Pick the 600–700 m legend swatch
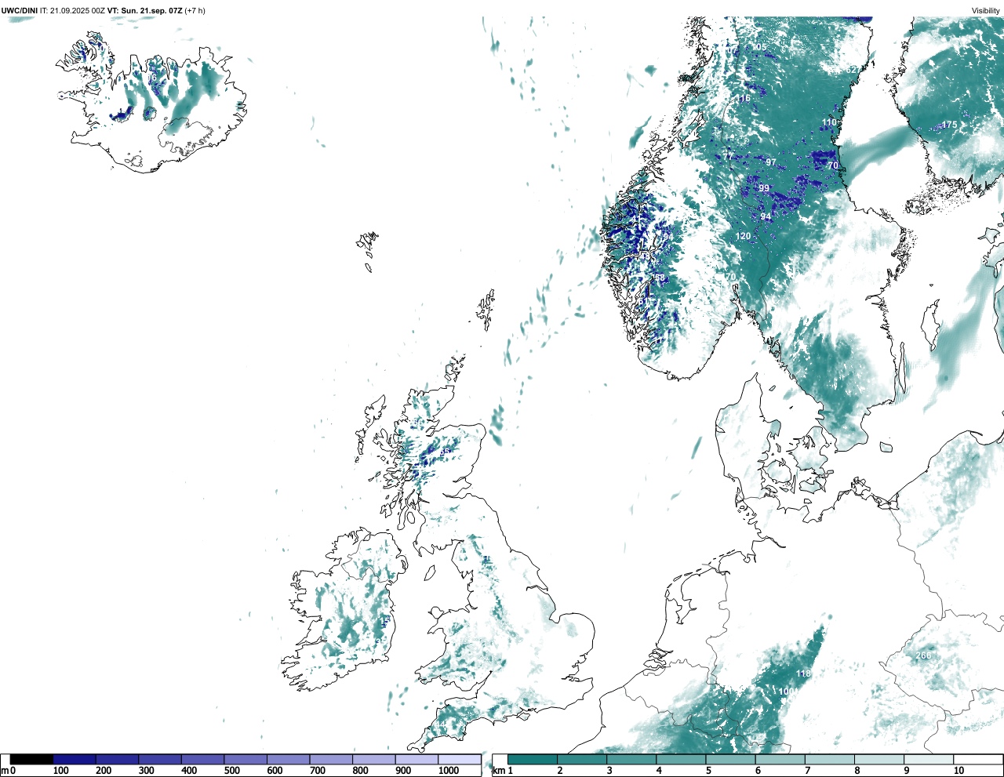The height and width of the screenshot is (777, 1004). point(288,760)
